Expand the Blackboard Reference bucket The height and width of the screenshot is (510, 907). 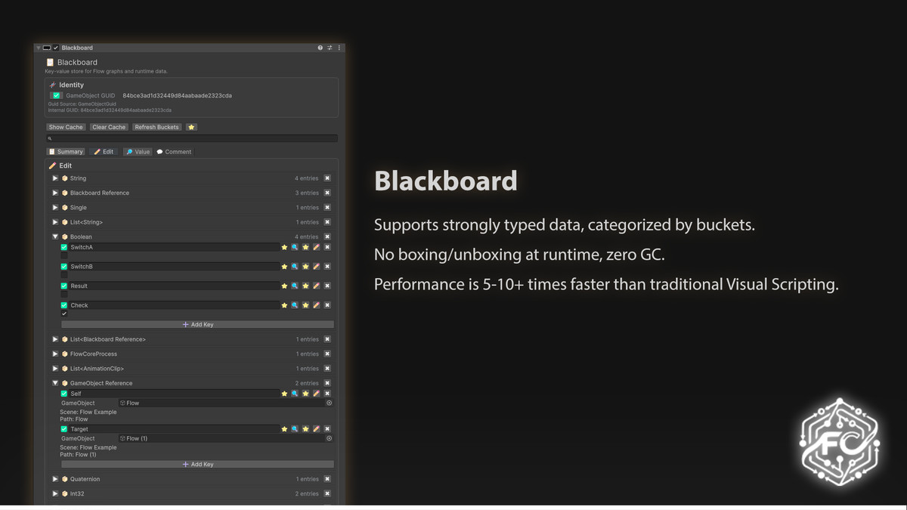click(x=55, y=193)
